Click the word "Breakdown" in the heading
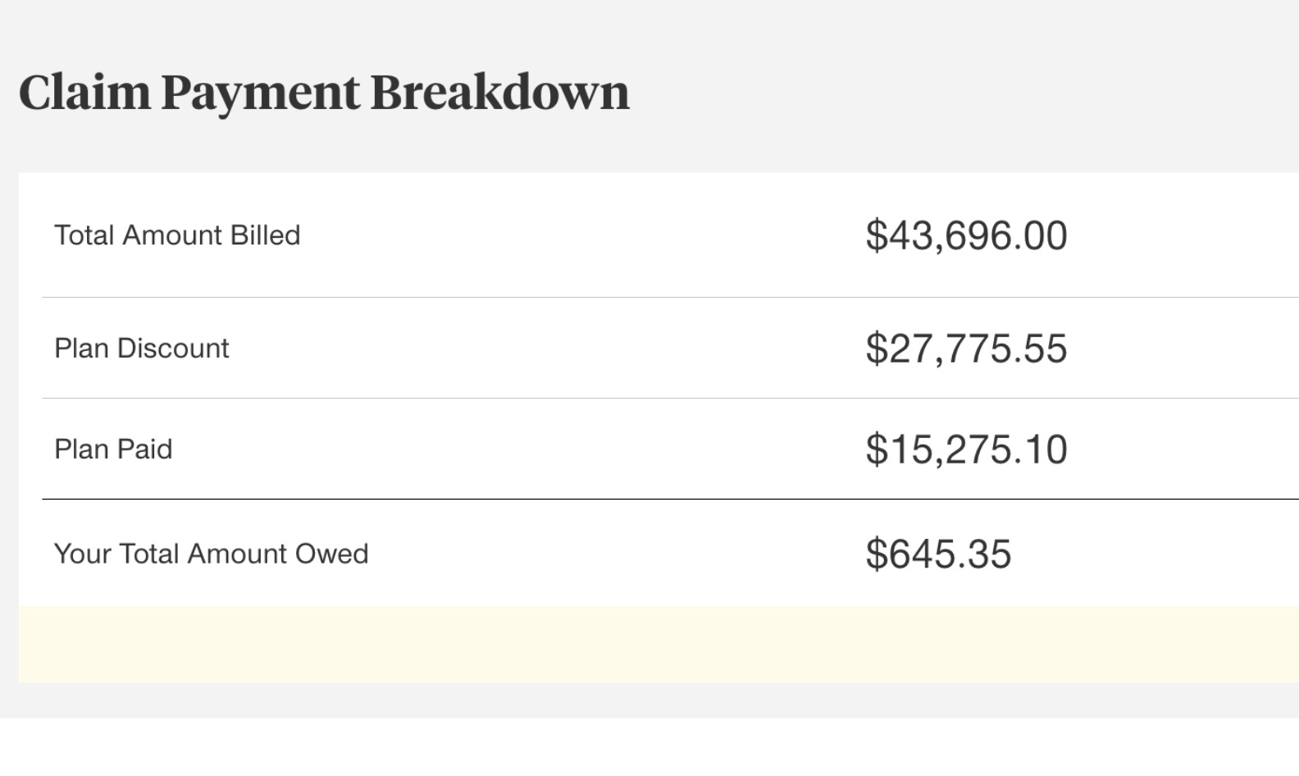This screenshot has height=776, width=1299. point(500,92)
